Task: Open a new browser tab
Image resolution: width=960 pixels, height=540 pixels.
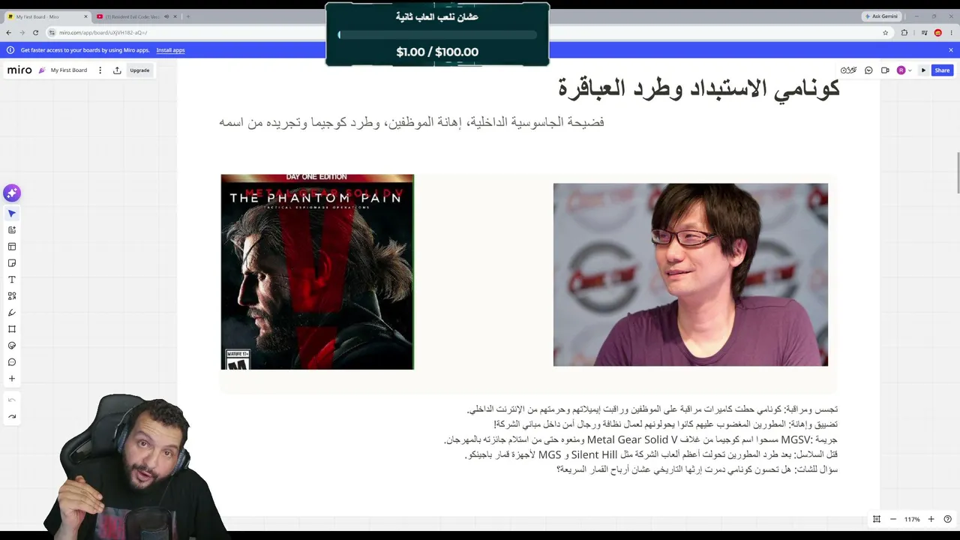Action: [187, 16]
